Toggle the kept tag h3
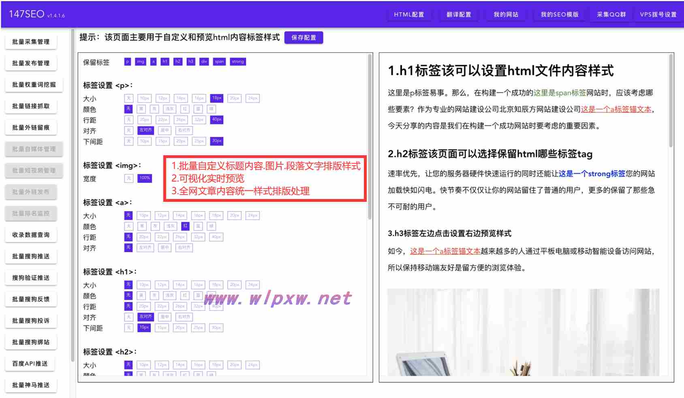684x398 pixels. [x=190, y=62]
